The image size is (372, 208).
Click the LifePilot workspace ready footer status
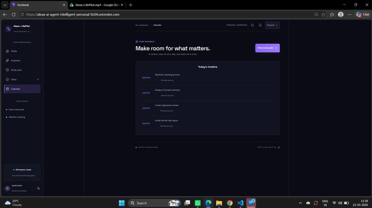[x=148, y=147]
